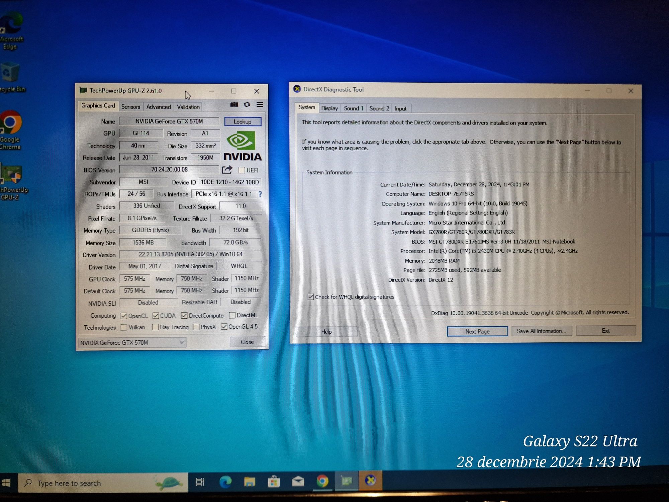Image resolution: width=669 pixels, height=502 pixels.
Task: Switch to Chrome in the taskbar
Action: (322, 481)
